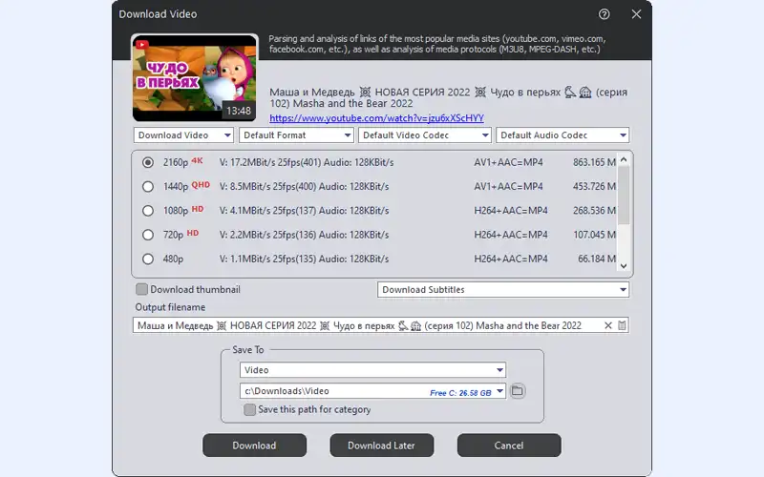The image size is (764, 477).
Task: Click the 268.536 M file size
Action: pyautogui.click(x=594, y=211)
